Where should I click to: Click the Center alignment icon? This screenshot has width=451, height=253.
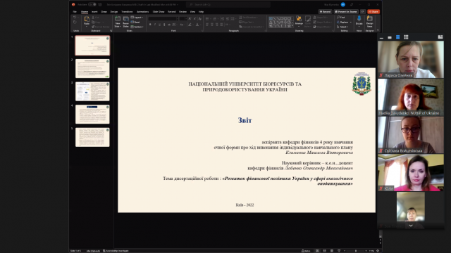[x=212, y=25]
